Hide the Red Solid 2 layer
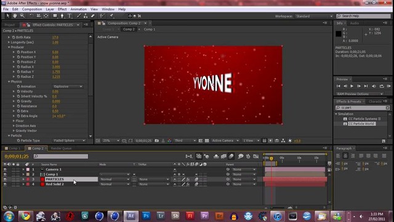This screenshot has width=394, height=222. pos(5,184)
